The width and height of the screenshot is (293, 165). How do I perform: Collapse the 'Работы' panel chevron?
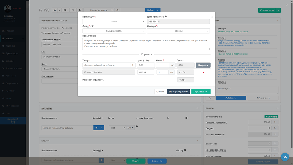(197, 140)
